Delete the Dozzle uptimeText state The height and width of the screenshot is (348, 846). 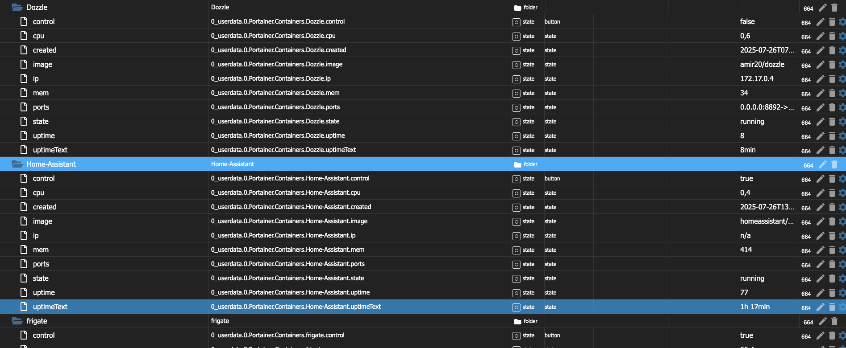832,150
